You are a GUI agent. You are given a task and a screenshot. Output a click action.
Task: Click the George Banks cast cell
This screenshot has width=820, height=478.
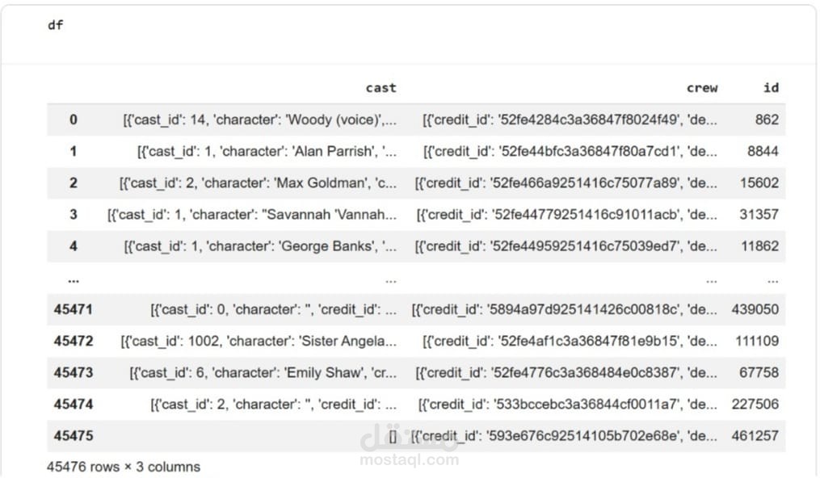tap(259, 246)
